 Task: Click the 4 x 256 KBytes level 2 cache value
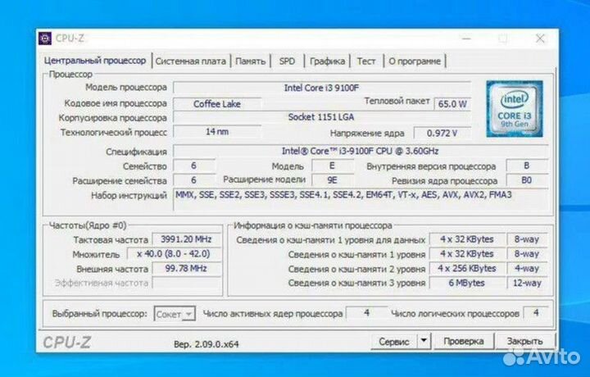(466, 268)
